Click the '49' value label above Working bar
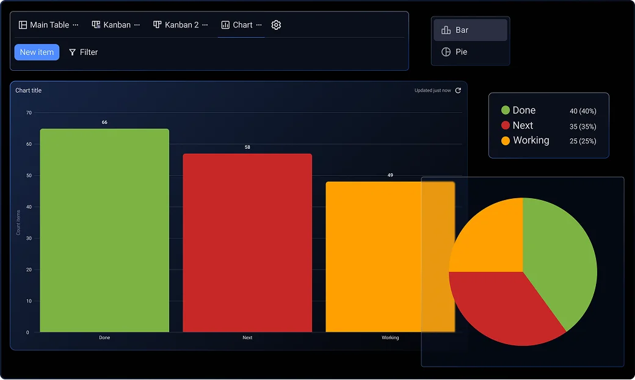635x380 pixels. (x=390, y=175)
